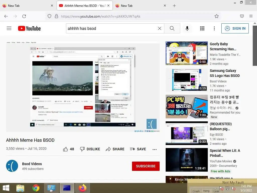The image size is (257, 193).
Task: Launch File Explorer from the taskbar
Action: (20, 188)
